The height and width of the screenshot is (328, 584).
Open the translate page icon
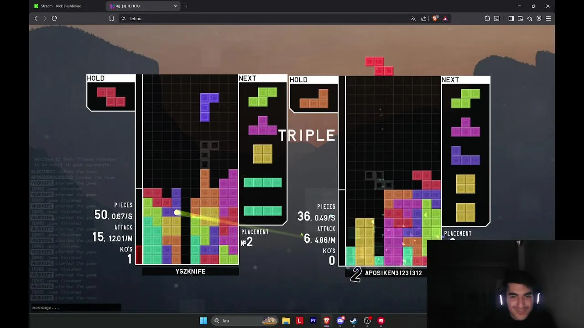point(413,18)
